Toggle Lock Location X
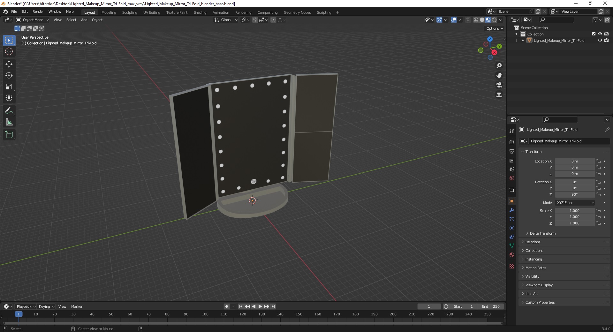The height and width of the screenshot is (332, 613). pyautogui.click(x=598, y=161)
